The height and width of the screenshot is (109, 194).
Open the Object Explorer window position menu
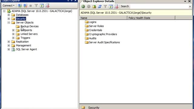click(x=68, y=1)
